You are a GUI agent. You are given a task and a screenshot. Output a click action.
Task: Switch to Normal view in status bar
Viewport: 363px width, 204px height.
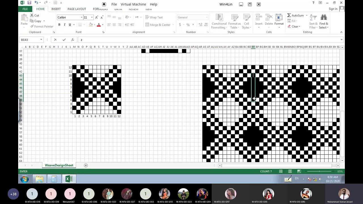click(281, 171)
